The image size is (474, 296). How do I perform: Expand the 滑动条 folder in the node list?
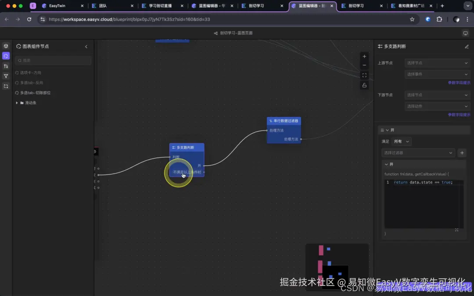coord(17,102)
